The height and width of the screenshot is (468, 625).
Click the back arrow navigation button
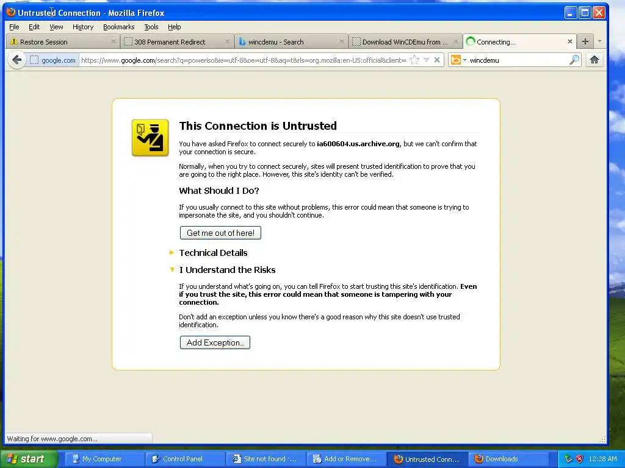point(16,60)
